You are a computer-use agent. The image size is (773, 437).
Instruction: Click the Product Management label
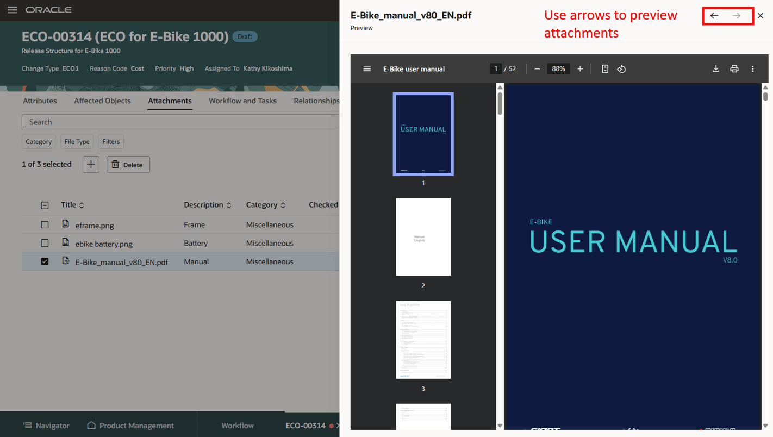(137, 426)
